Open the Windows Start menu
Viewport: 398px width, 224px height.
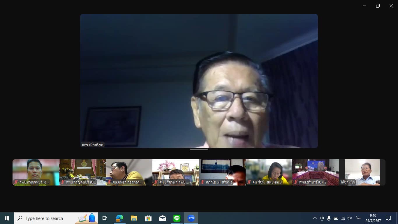coord(7,218)
